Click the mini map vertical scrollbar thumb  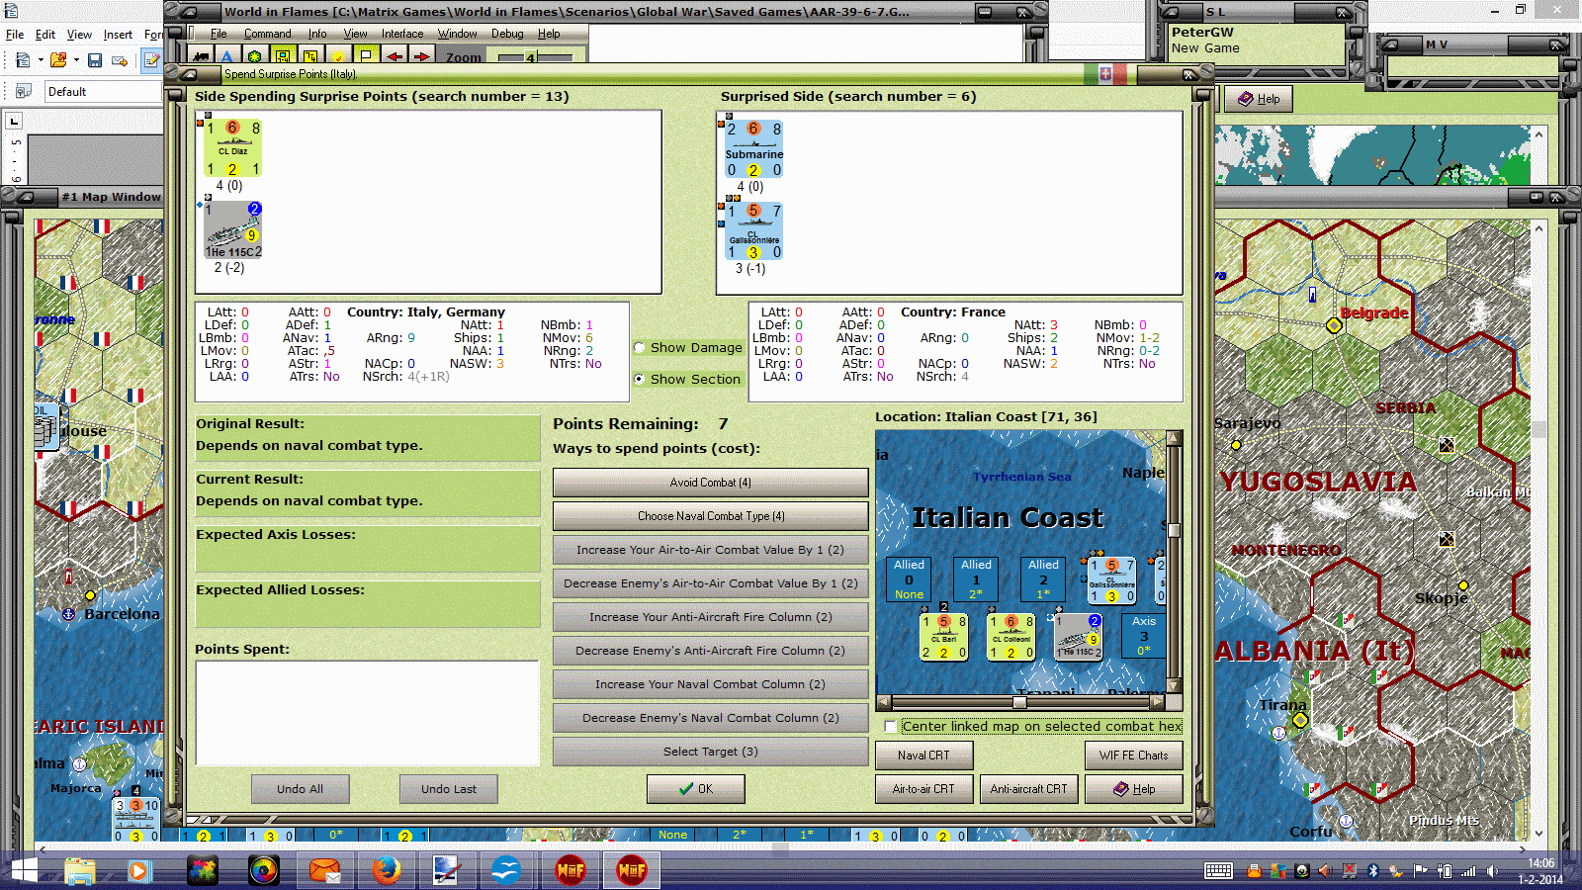point(1174,530)
